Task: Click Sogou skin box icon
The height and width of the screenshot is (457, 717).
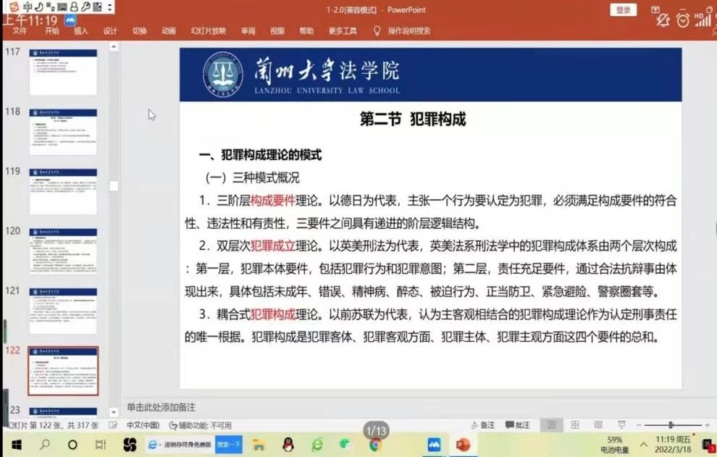Action: (x=97, y=7)
